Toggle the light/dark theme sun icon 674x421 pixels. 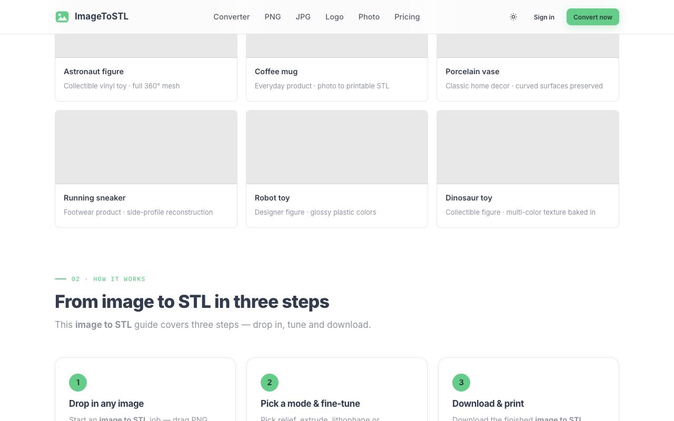coord(513,17)
